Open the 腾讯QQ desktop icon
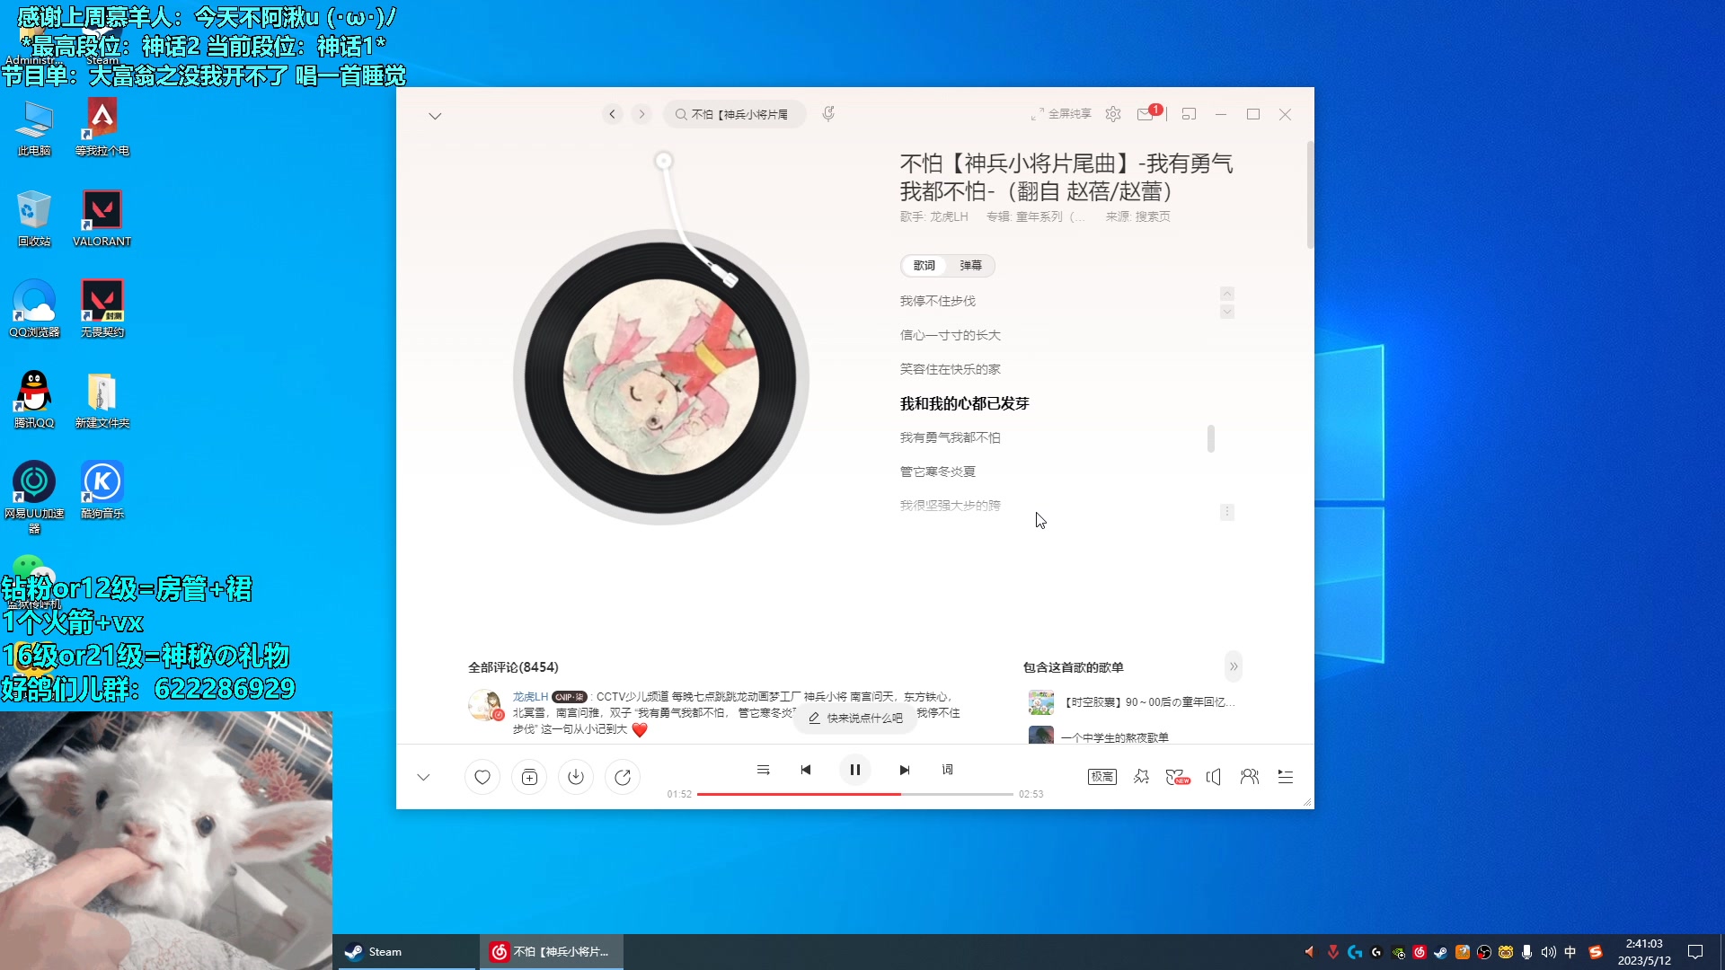1725x970 pixels. pyautogui.click(x=34, y=400)
